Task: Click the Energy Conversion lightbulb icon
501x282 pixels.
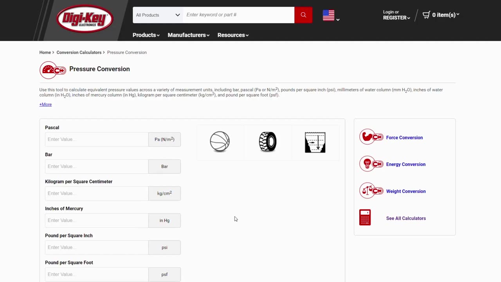Action: point(371,164)
